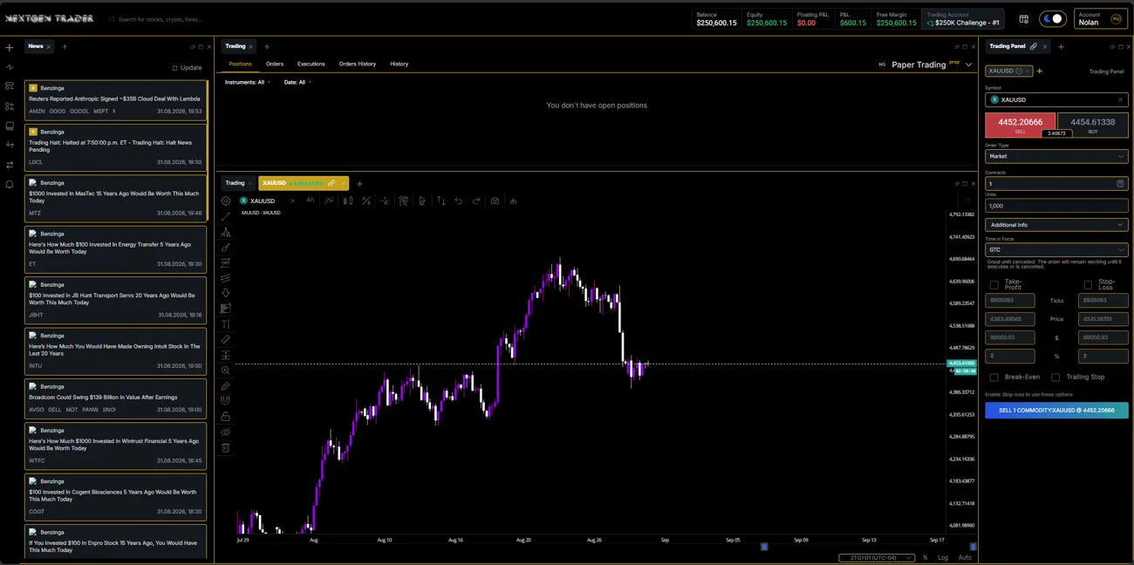Screen dimensions: 1134x565
Task: Lock all chart drawings
Action: pos(226,416)
